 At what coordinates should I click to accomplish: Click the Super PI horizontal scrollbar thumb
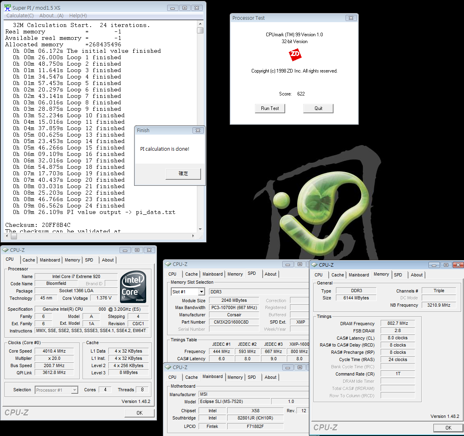pos(14,236)
